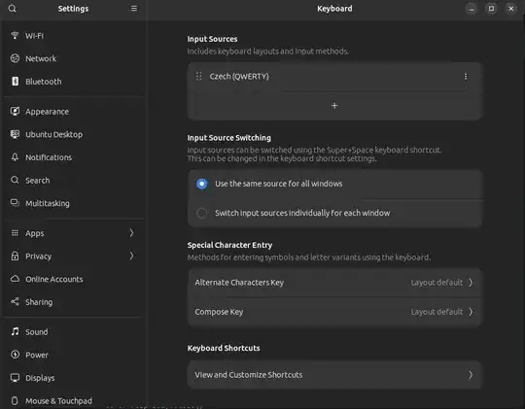Click the search icon in Settings header
Screen dimensions: 525x409
(x=12, y=9)
